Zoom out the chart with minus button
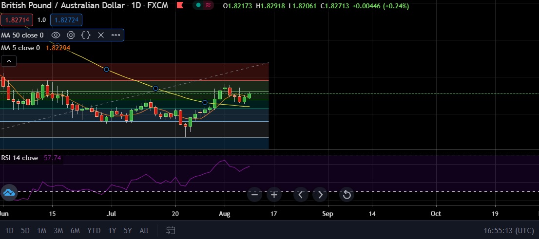Image resolution: width=539 pixels, height=239 pixels. point(254,195)
